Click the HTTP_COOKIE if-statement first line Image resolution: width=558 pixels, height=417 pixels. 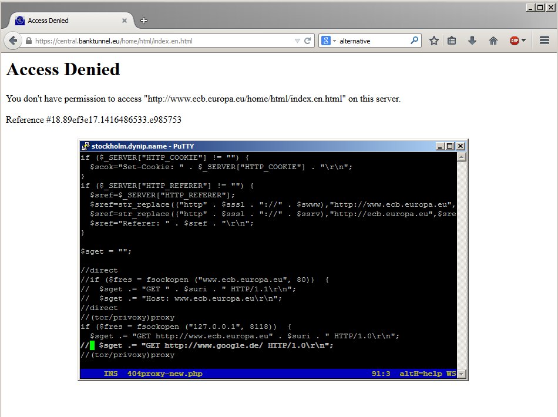165,157
